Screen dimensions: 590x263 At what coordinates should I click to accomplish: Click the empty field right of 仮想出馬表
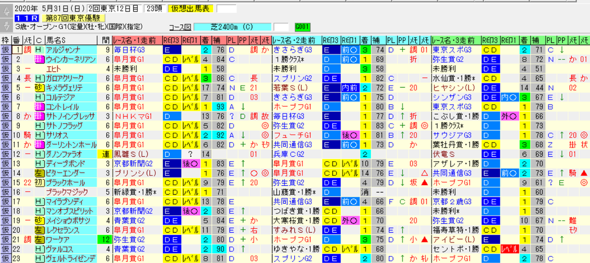tap(227, 9)
